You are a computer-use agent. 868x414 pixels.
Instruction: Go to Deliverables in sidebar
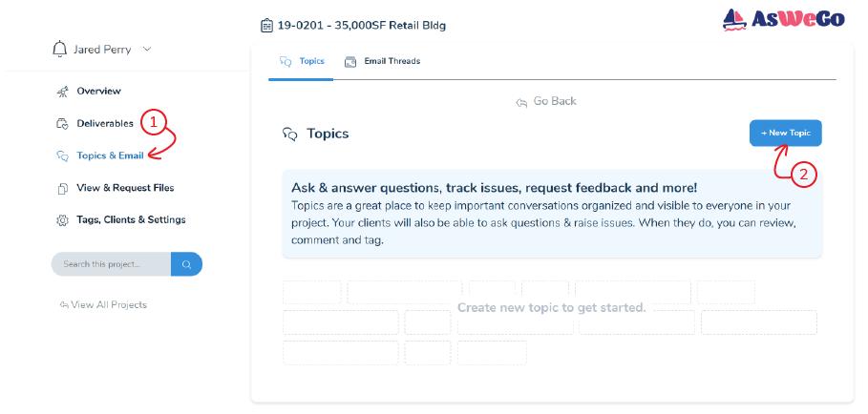pyautogui.click(x=105, y=123)
